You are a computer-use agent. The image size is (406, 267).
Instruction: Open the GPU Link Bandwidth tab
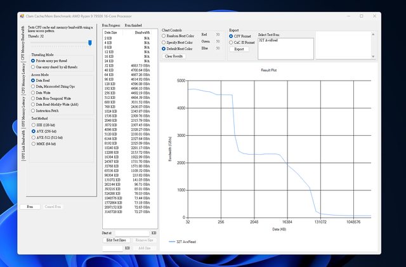pyautogui.click(x=24, y=145)
